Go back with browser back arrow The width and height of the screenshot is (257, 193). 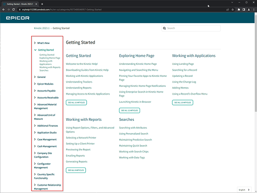(x=3, y=10)
